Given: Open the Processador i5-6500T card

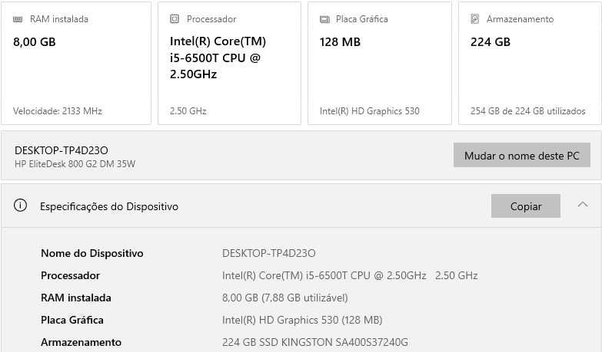Looking at the screenshot, I should 228,63.
